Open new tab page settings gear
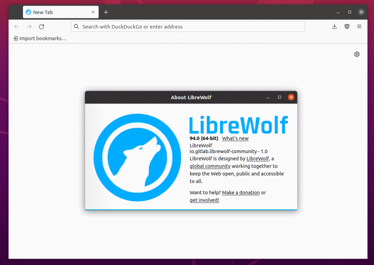 pyautogui.click(x=357, y=54)
